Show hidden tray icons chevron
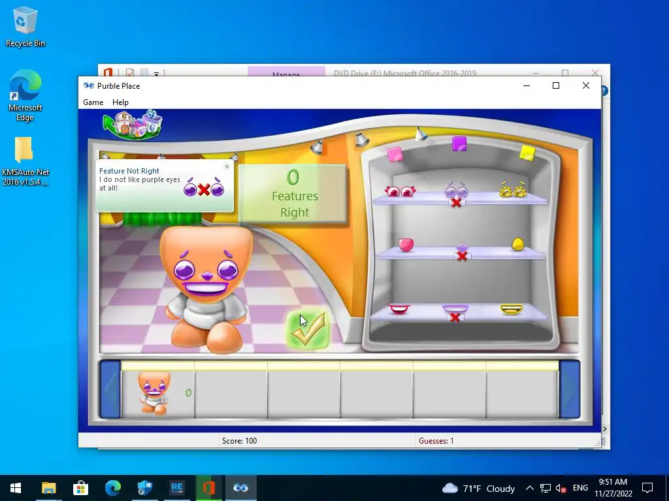 pyautogui.click(x=529, y=488)
